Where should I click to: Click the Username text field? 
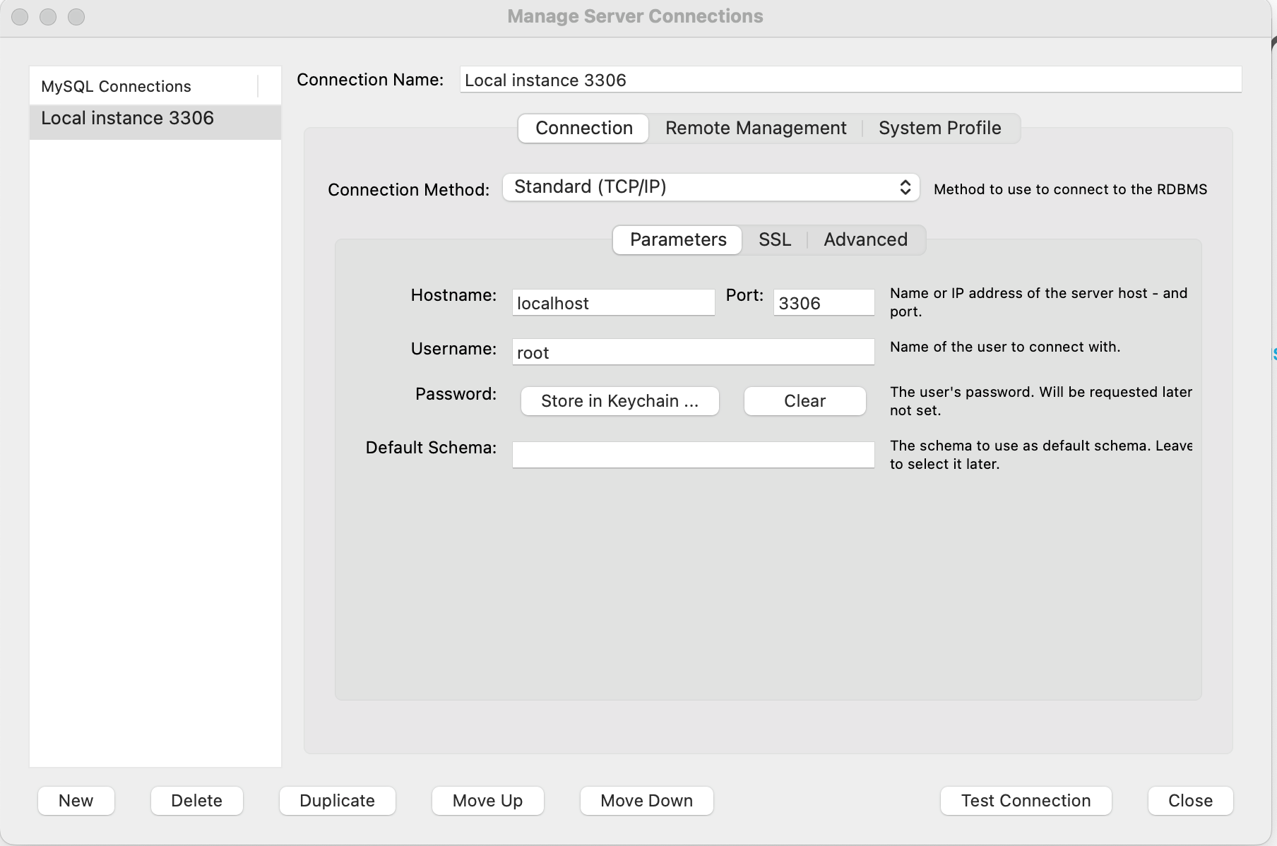click(x=693, y=352)
